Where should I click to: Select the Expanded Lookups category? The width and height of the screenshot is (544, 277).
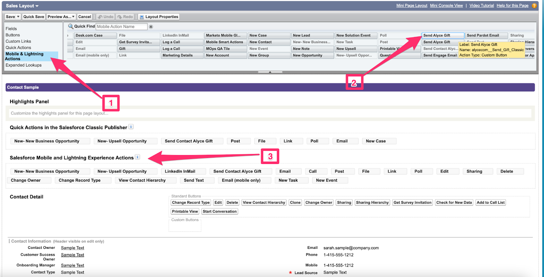(24, 65)
